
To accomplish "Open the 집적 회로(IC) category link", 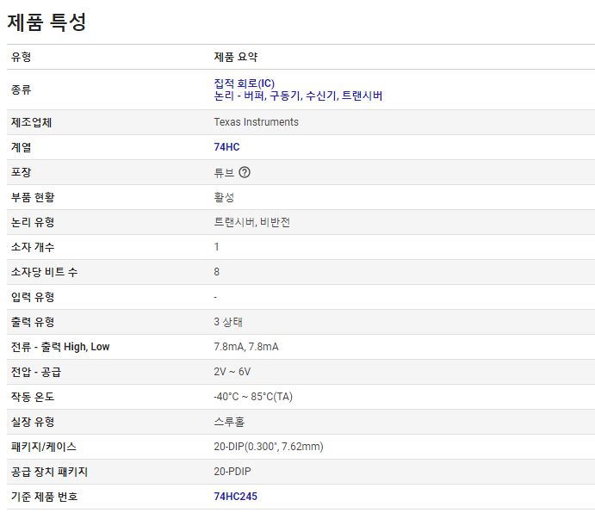I will pos(245,83).
